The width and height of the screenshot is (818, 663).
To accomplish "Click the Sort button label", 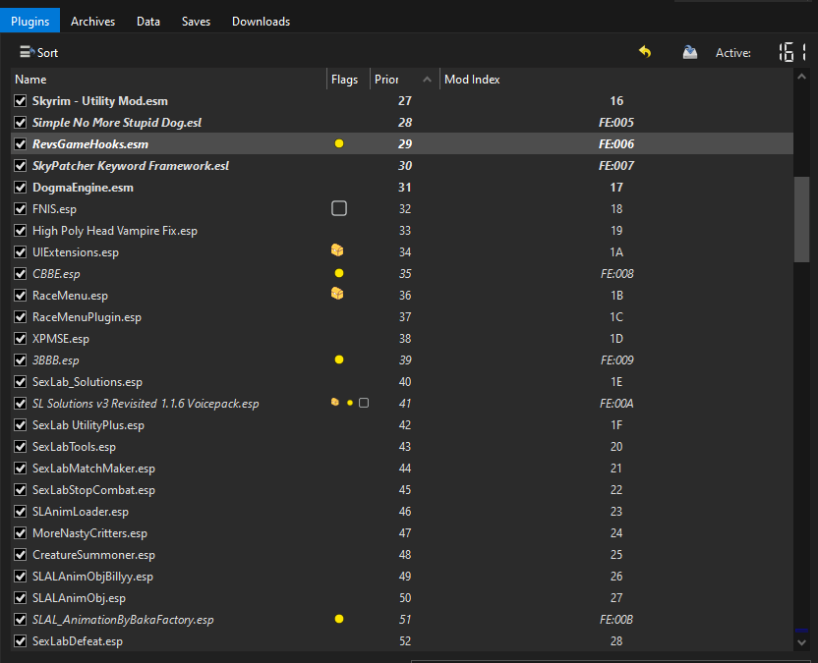I will [x=47, y=53].
